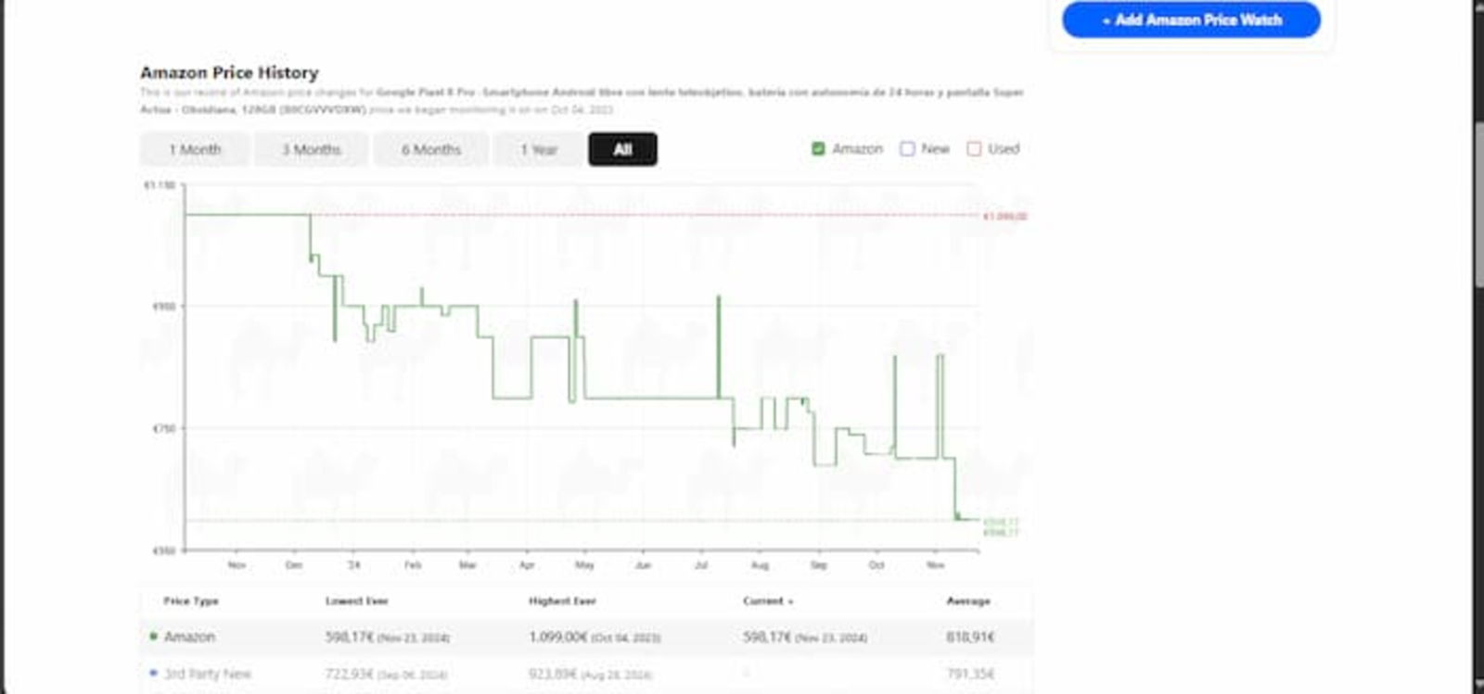Click the page vertical scrollbar thumb
Viewport: 1484px width, 694px height.
click(x=1478, y=204)
